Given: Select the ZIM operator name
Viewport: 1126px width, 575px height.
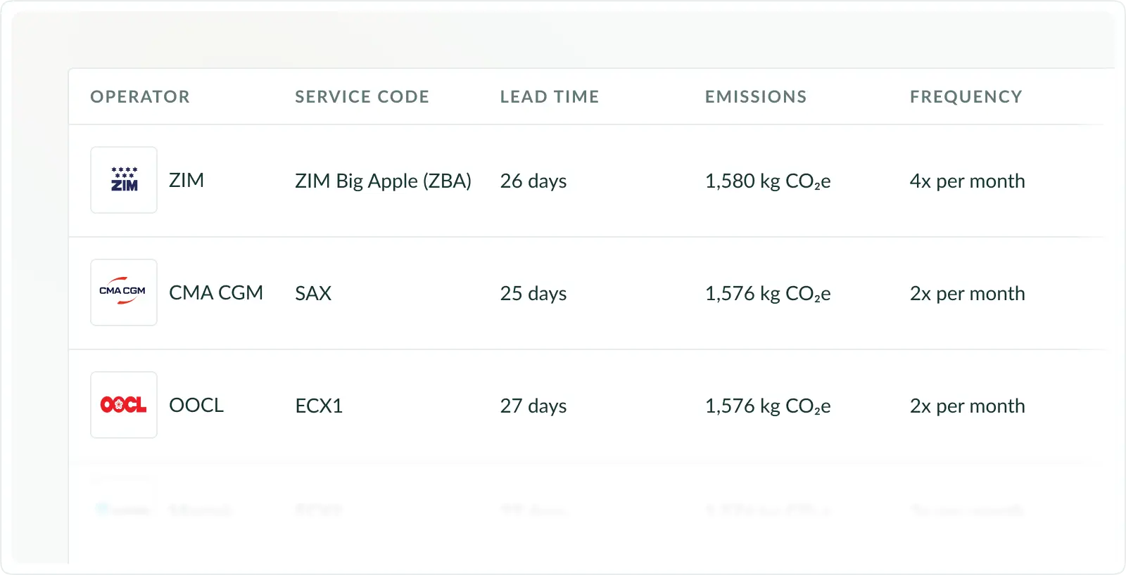Looking at the screenshot, I should coord(186,181).
